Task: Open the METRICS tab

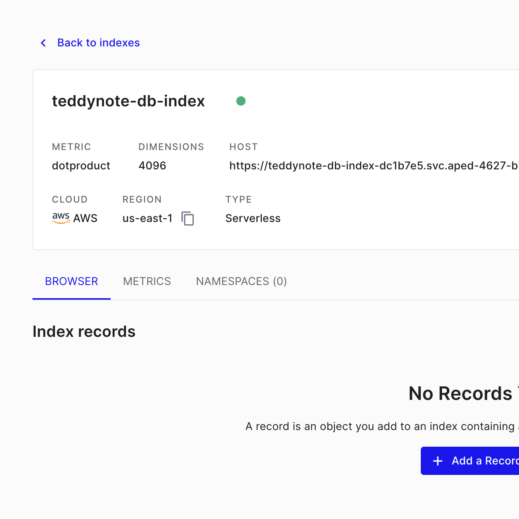Action: [x=147, y=281]
